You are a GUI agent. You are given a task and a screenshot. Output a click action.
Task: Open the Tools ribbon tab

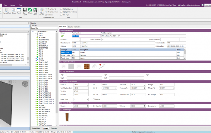tap(20, 5)
